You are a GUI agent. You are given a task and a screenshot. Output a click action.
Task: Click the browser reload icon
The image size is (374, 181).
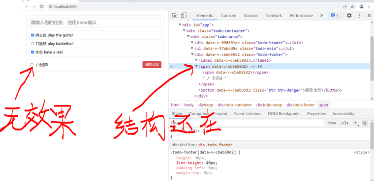point(41,7)
